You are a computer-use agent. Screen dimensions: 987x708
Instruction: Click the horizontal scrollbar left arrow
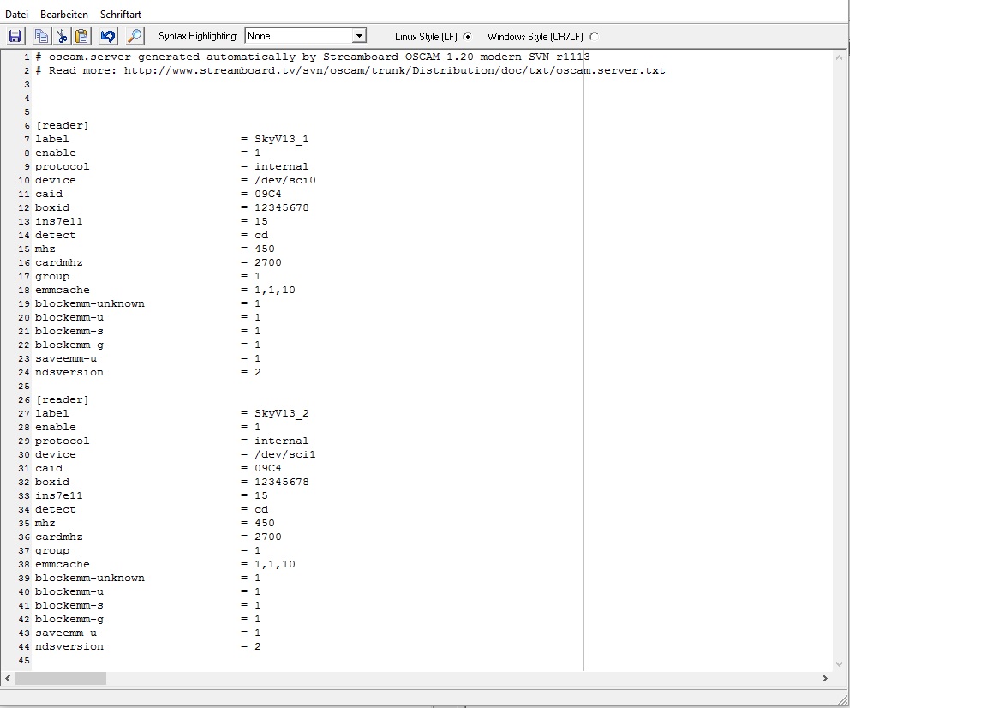point(8,678)
